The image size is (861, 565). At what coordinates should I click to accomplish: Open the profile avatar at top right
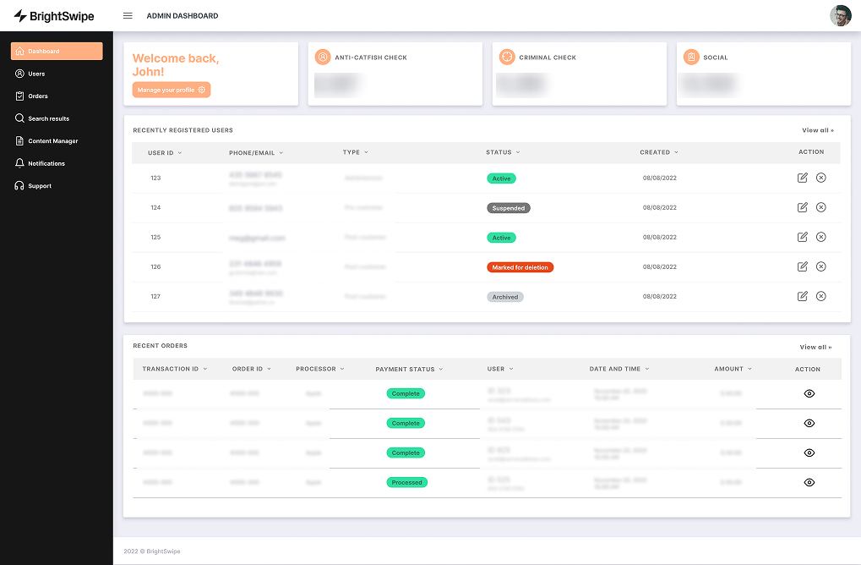[x=840, y=16]
